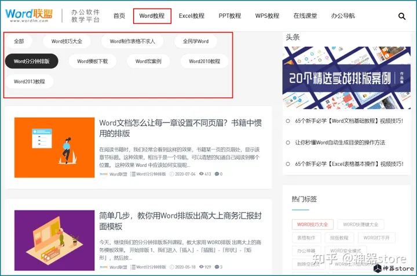Select the 全部 category filter
417x276 pixels.
pos(19,41)
